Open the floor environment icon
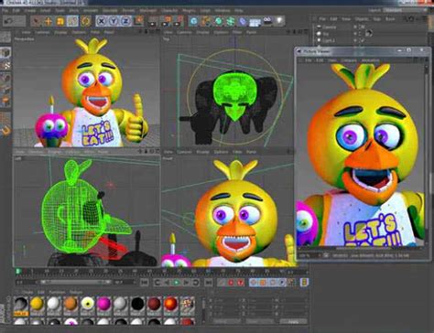 255,21
